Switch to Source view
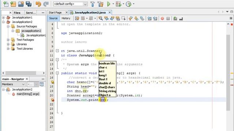This screenshot has width=234, height=131. pos(53,18)
